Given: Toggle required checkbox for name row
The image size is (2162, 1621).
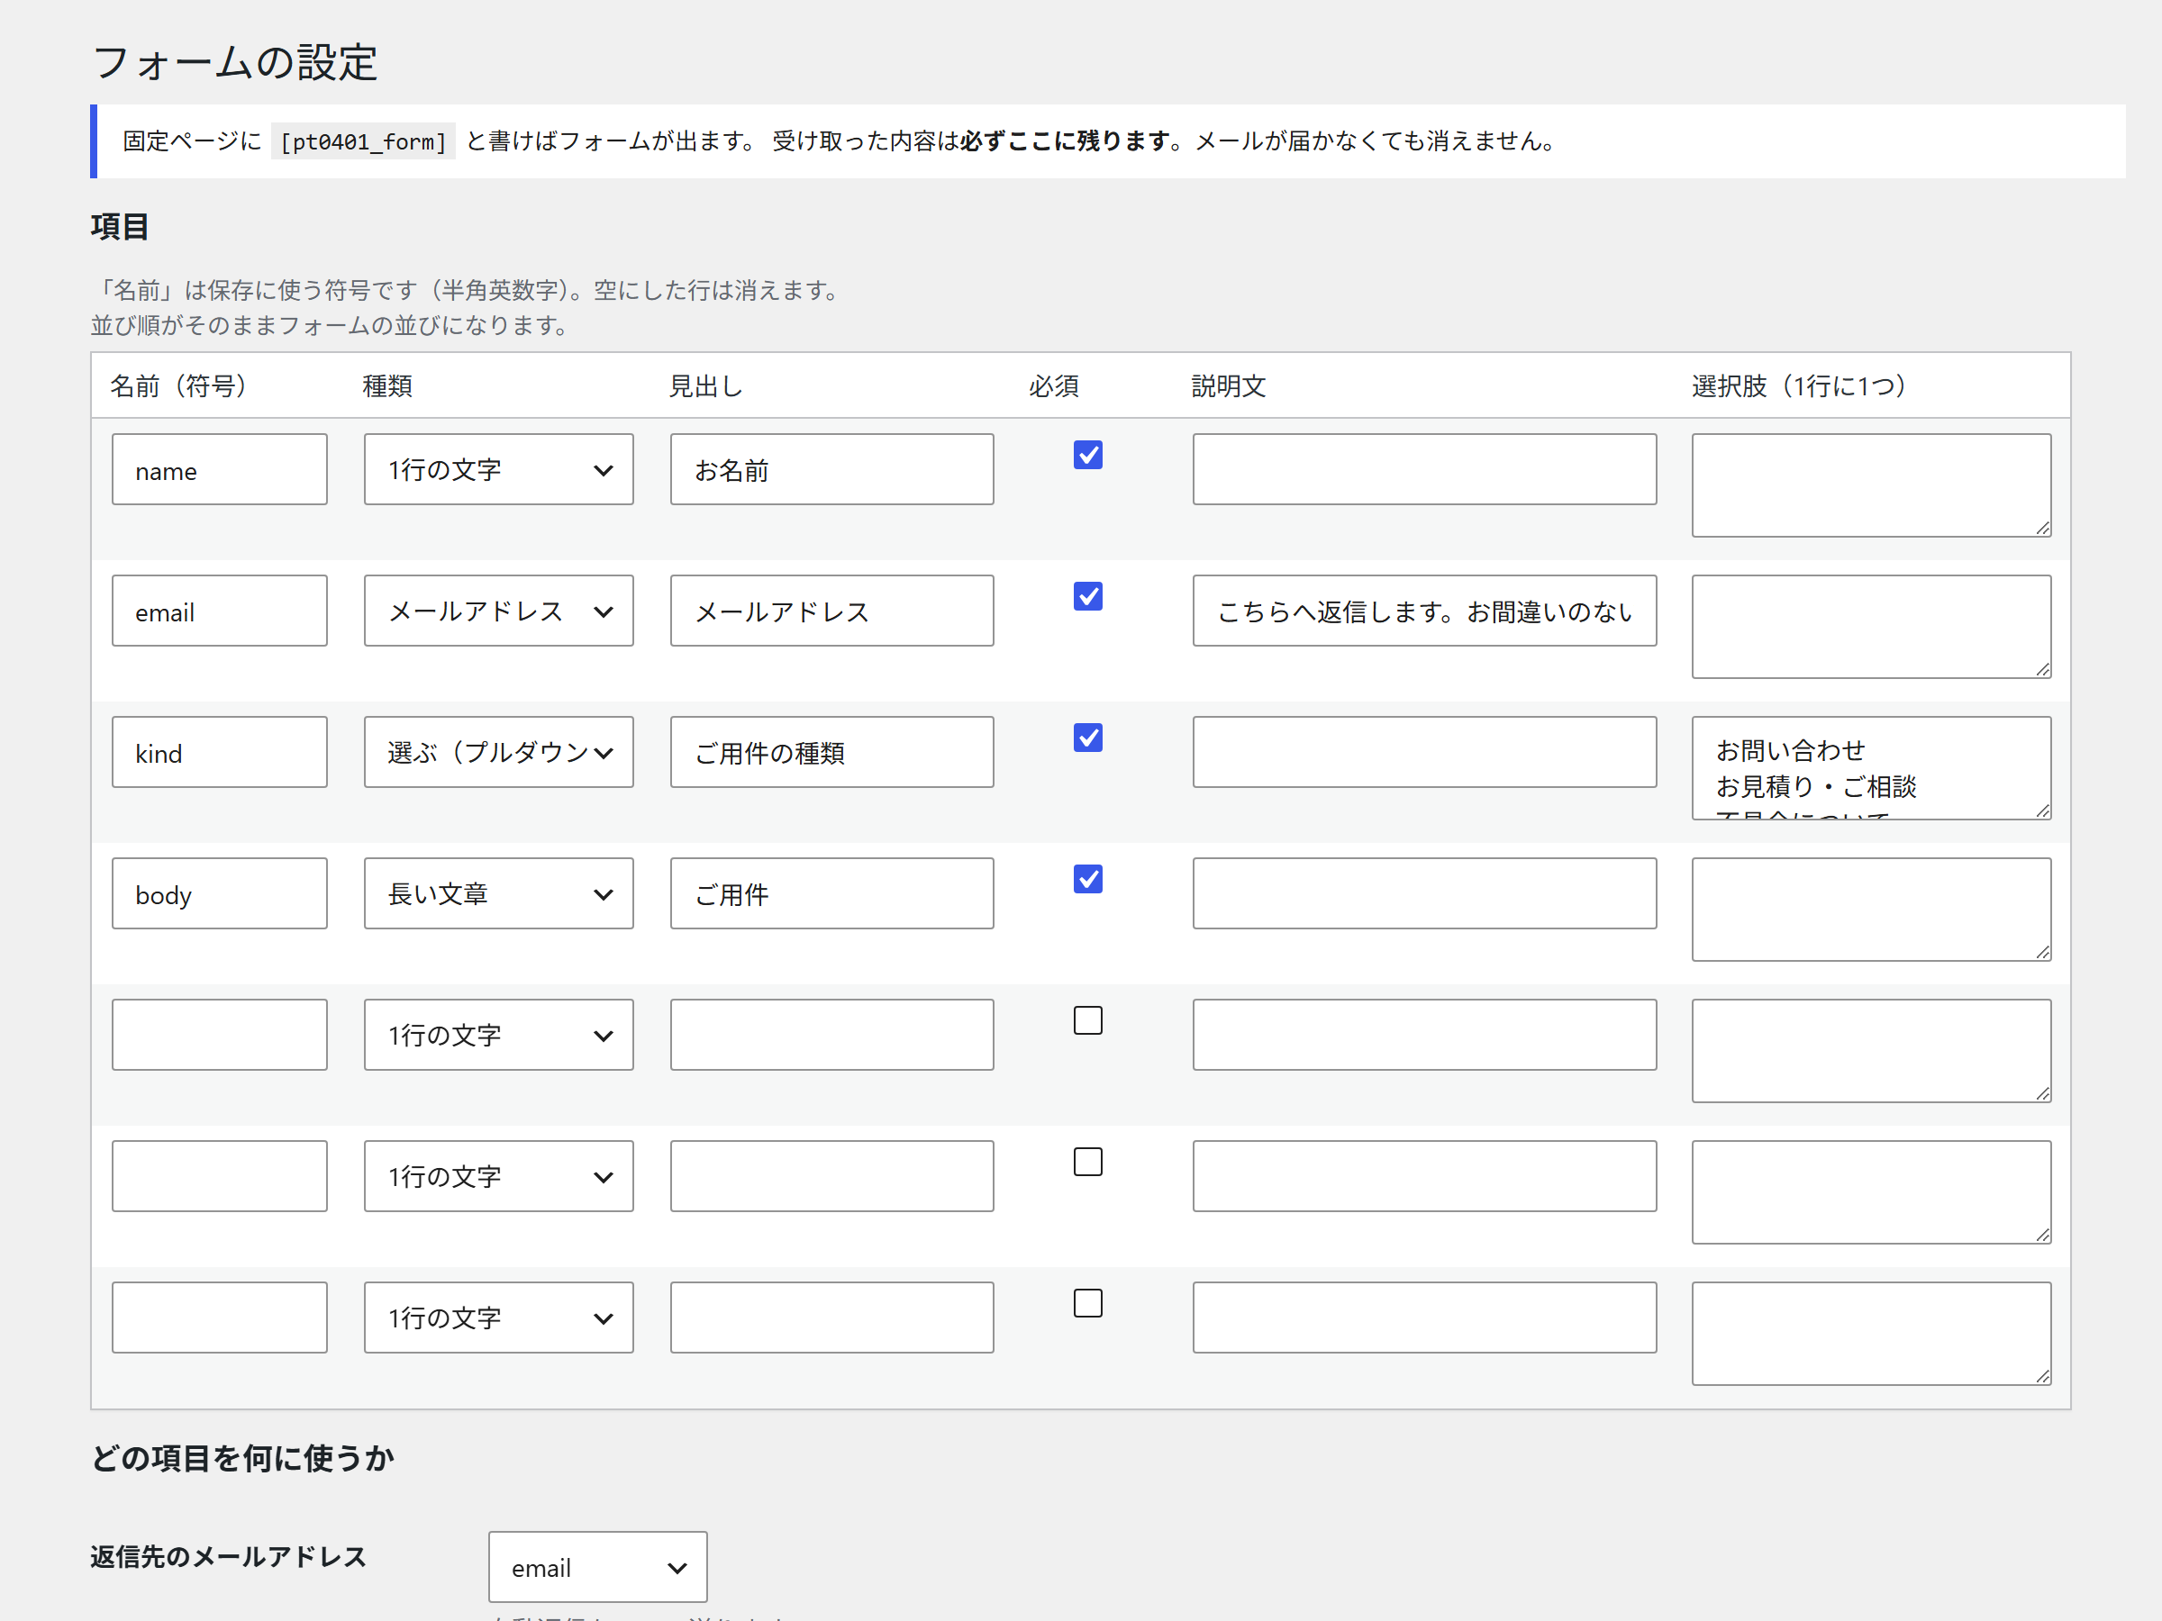Looking at the screenshot, I should [1088, 456].
